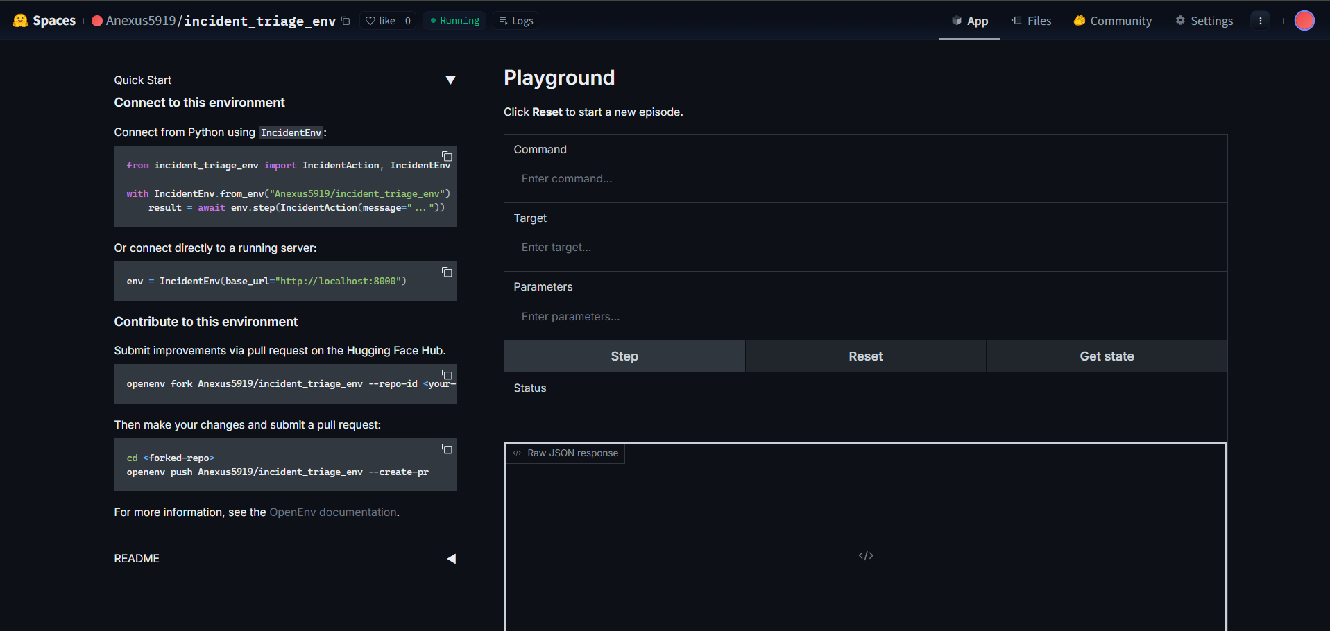1330x631 pixels.
Task: Copy the Python import code snippet
Action: pyautogui.click(x=447, y=157)
